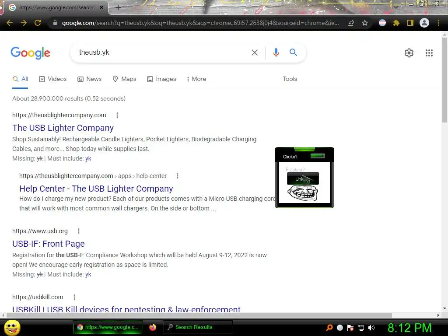Open the Help Center - USB Lighter Company link
Image resolution: width=448 pixels, height=336 pixels.
(96, 189)
